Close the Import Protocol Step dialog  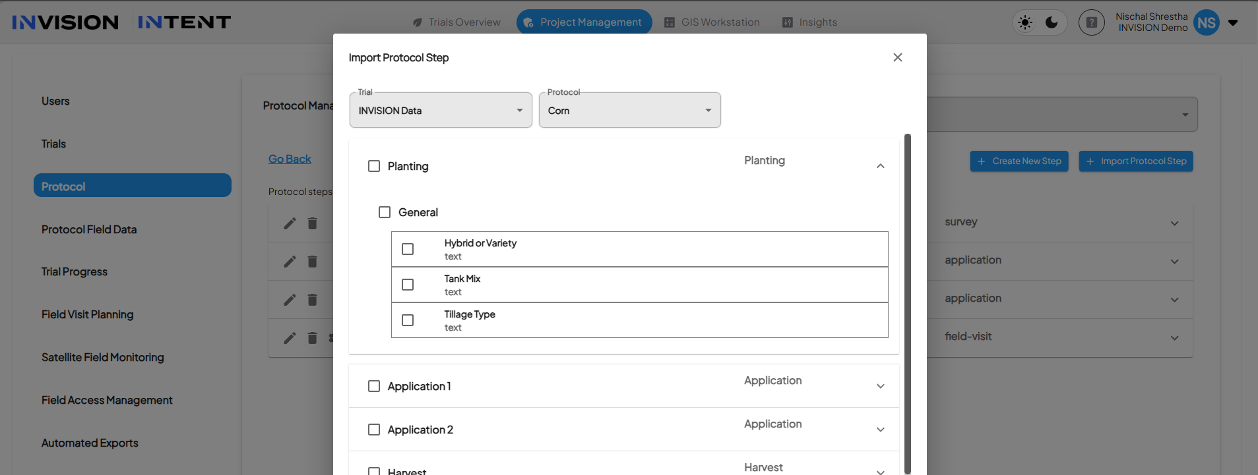(x=897, y=58)
